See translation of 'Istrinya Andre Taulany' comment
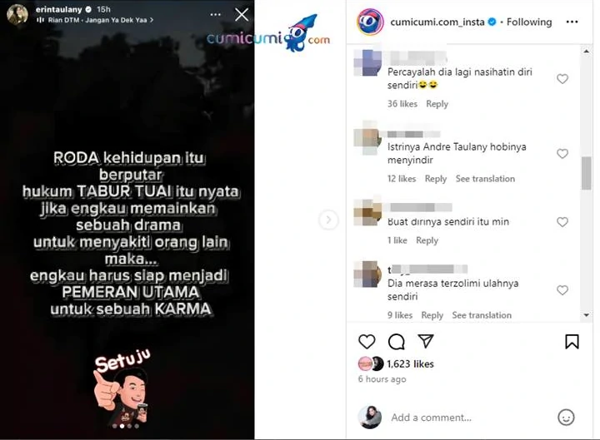600x440 pixels. pyautogui.click(x=485, y=179)
